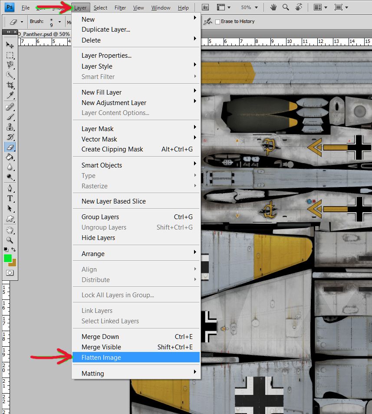Open the Filter menu
Image resolution: width=372 pixels, height=414 pixels.
pyautogui.click(x=120, y=8)
